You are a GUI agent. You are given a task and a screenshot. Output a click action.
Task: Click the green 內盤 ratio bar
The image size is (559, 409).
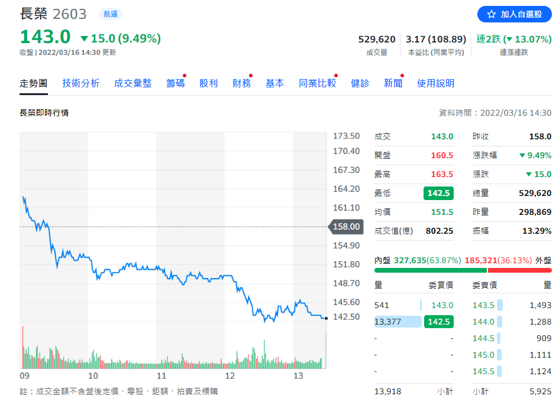click(x=430, y=270)
